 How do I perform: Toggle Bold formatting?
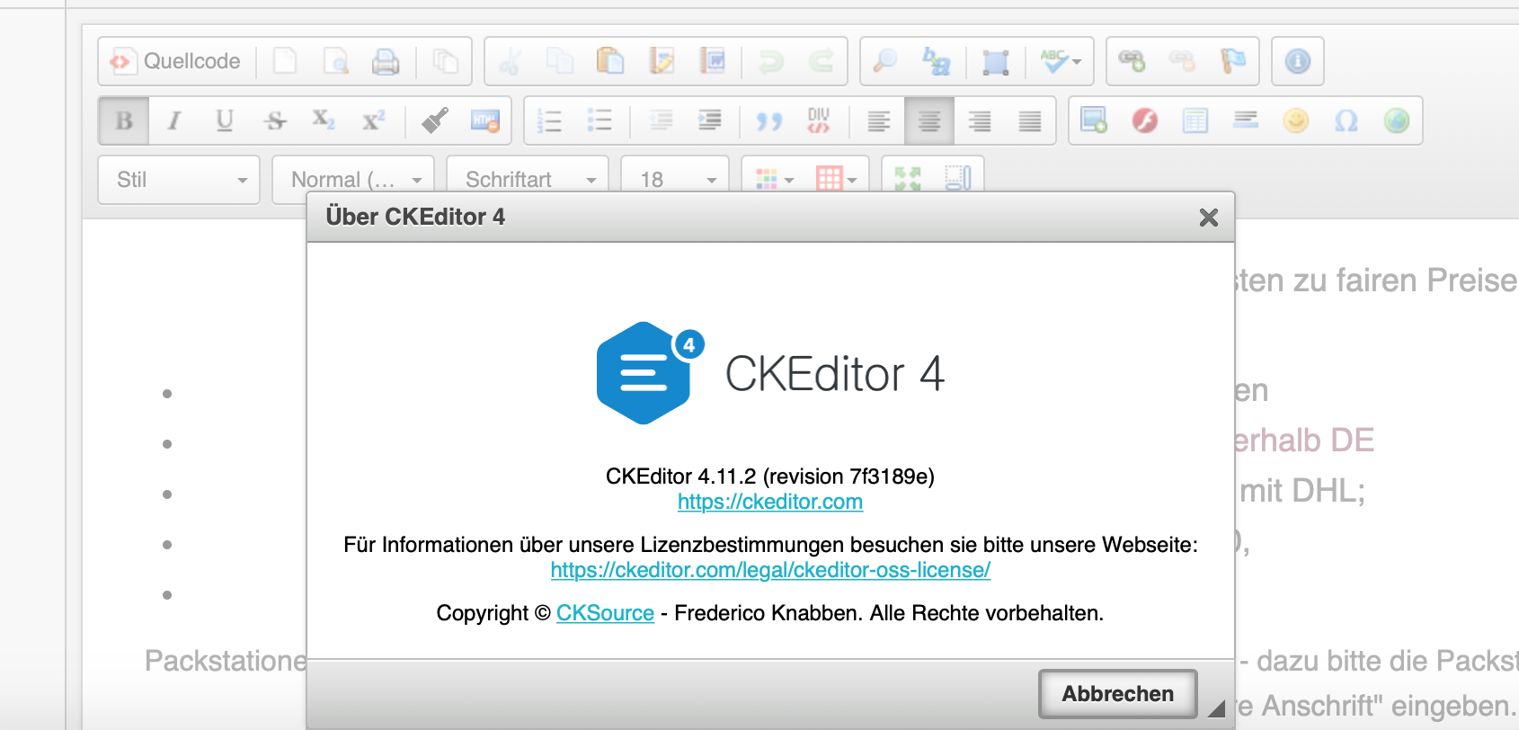[124, 120]
